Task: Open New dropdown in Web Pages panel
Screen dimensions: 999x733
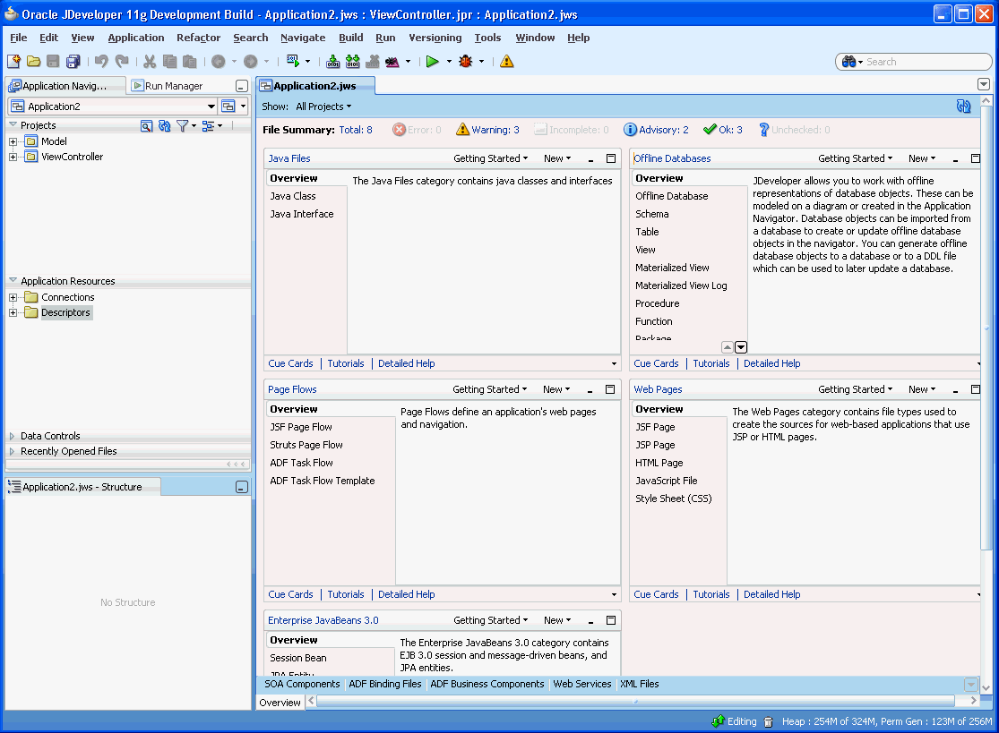Action: click(922, 389)
